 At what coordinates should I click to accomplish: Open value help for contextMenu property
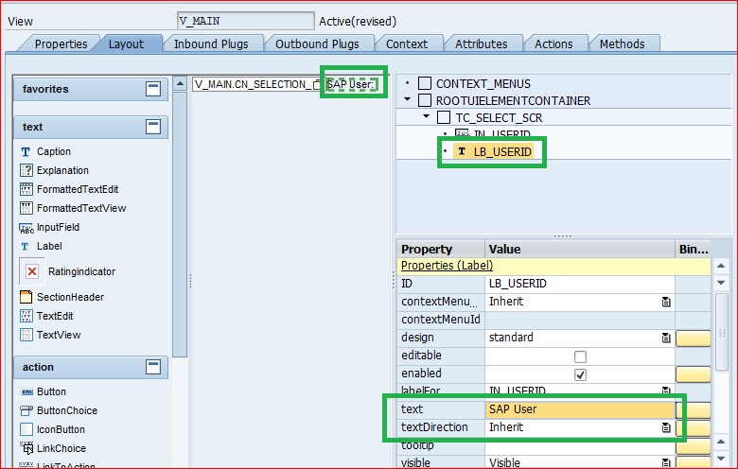coord(666,302)
